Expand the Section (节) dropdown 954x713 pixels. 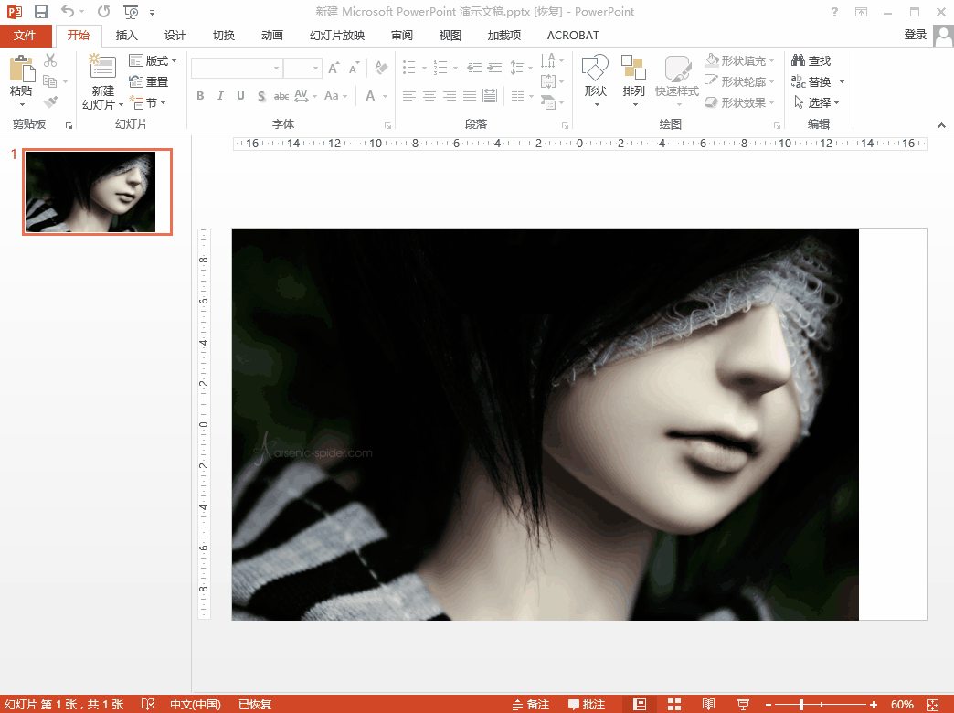pyautogui.click(x=148, y=102)
